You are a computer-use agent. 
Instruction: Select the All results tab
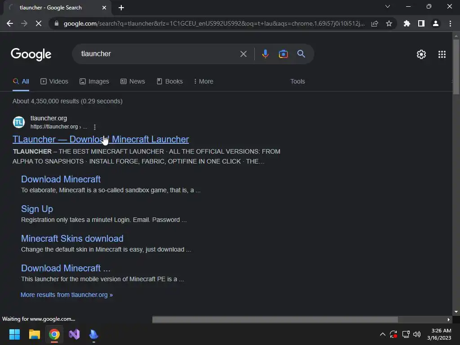21,82
